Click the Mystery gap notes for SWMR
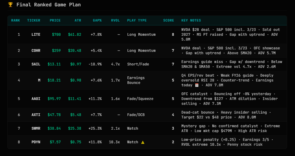The height and width of the screenshot is (156, 295). pos(231,128)
